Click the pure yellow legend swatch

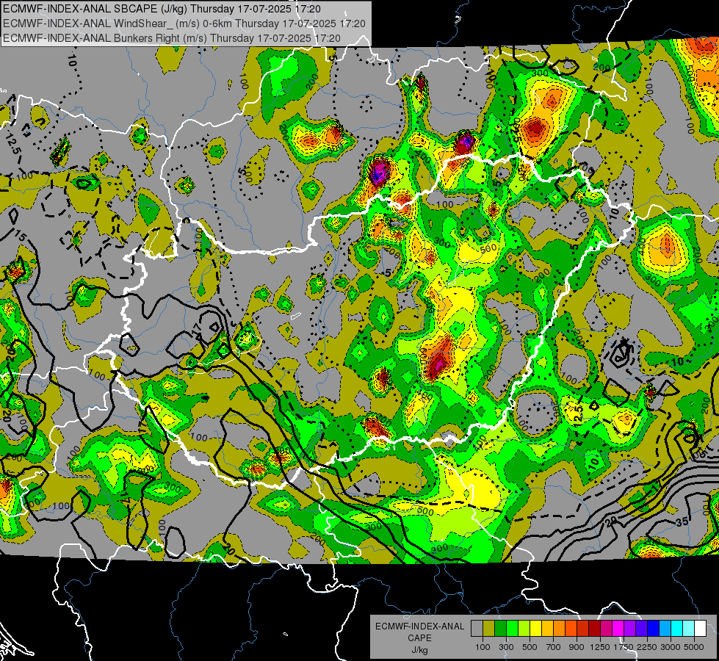pyautogui.click(x=535, y=629)
